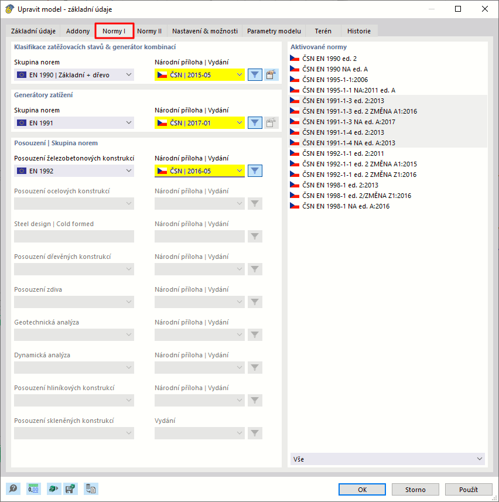499x502 pixels.
Task: Click the RFEM app icon in title bar
Action: [9, 9]
